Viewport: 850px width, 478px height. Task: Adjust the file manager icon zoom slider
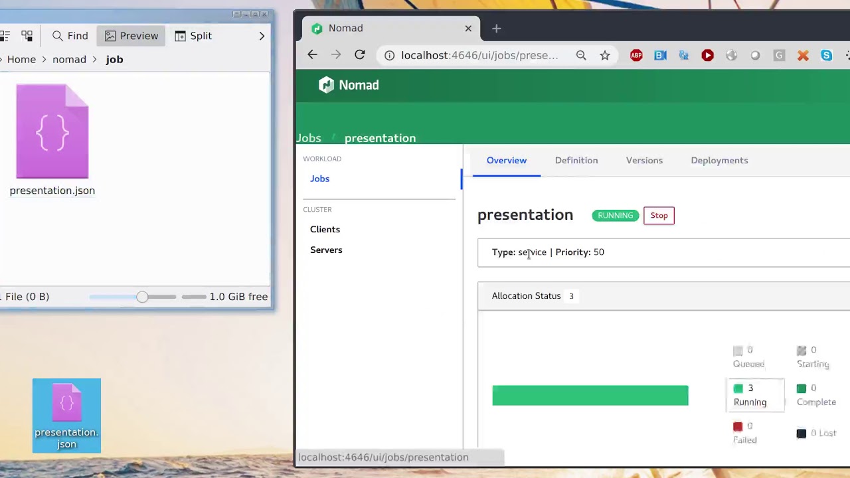(x=142, y=297)
